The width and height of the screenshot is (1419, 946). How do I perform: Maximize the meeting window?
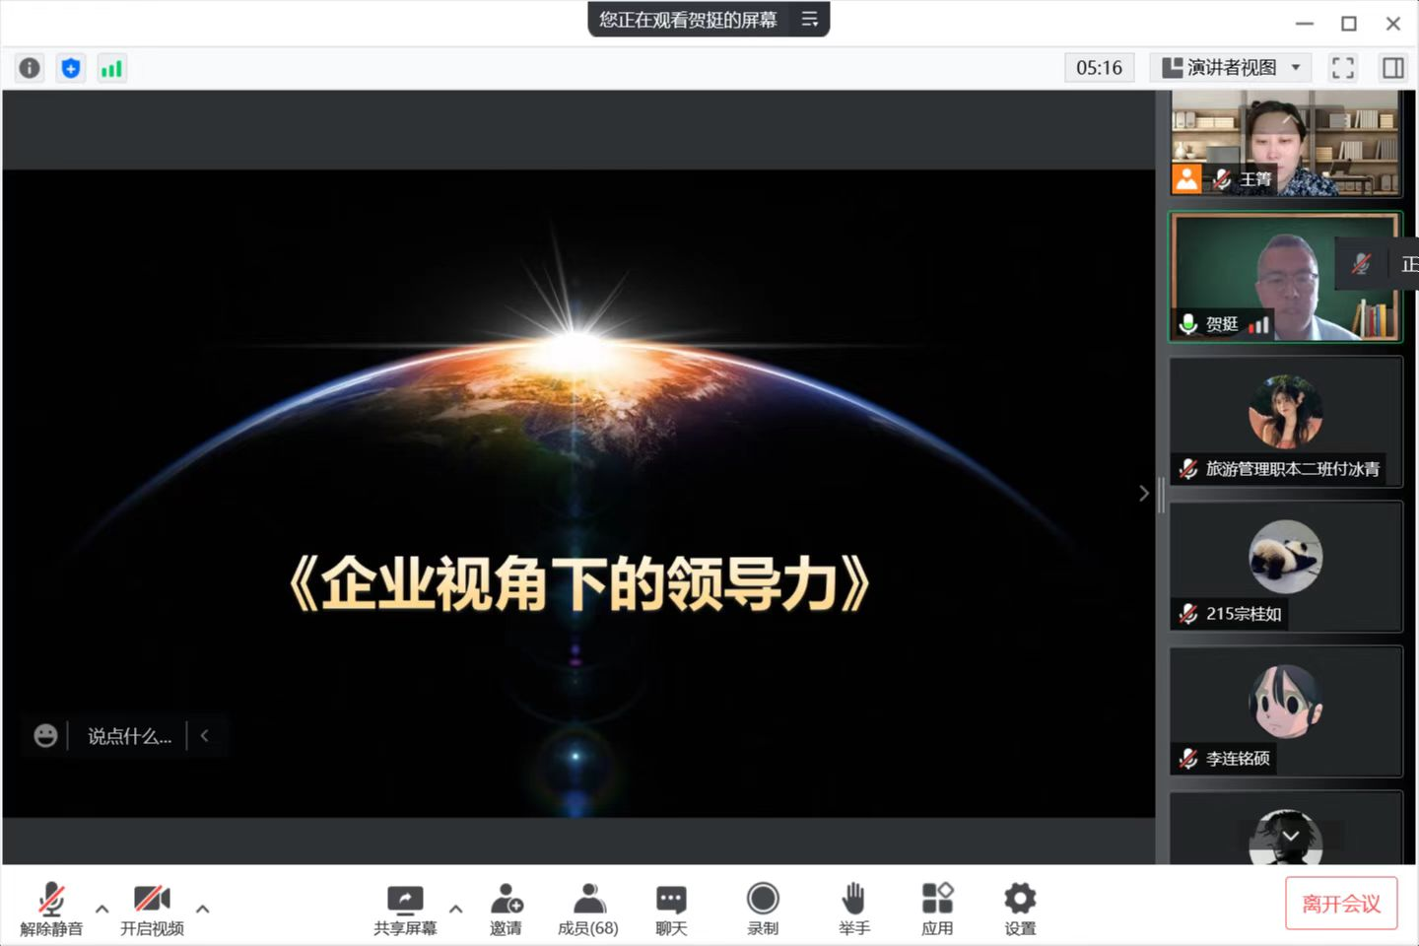(x=1349, y=23)
